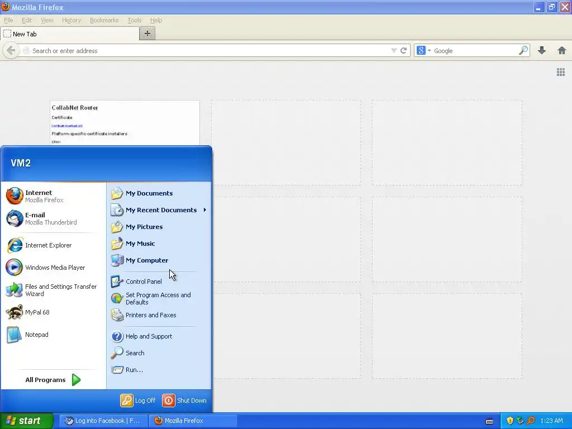Open the Search companion from start menu
Screen dimensions: 572x429
tap(159, 353)
